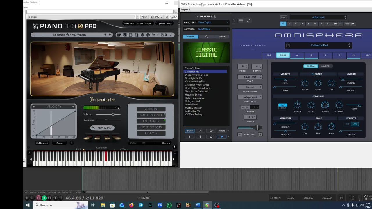
Task: Start playback with green play button
Action: tap(44, 198)
